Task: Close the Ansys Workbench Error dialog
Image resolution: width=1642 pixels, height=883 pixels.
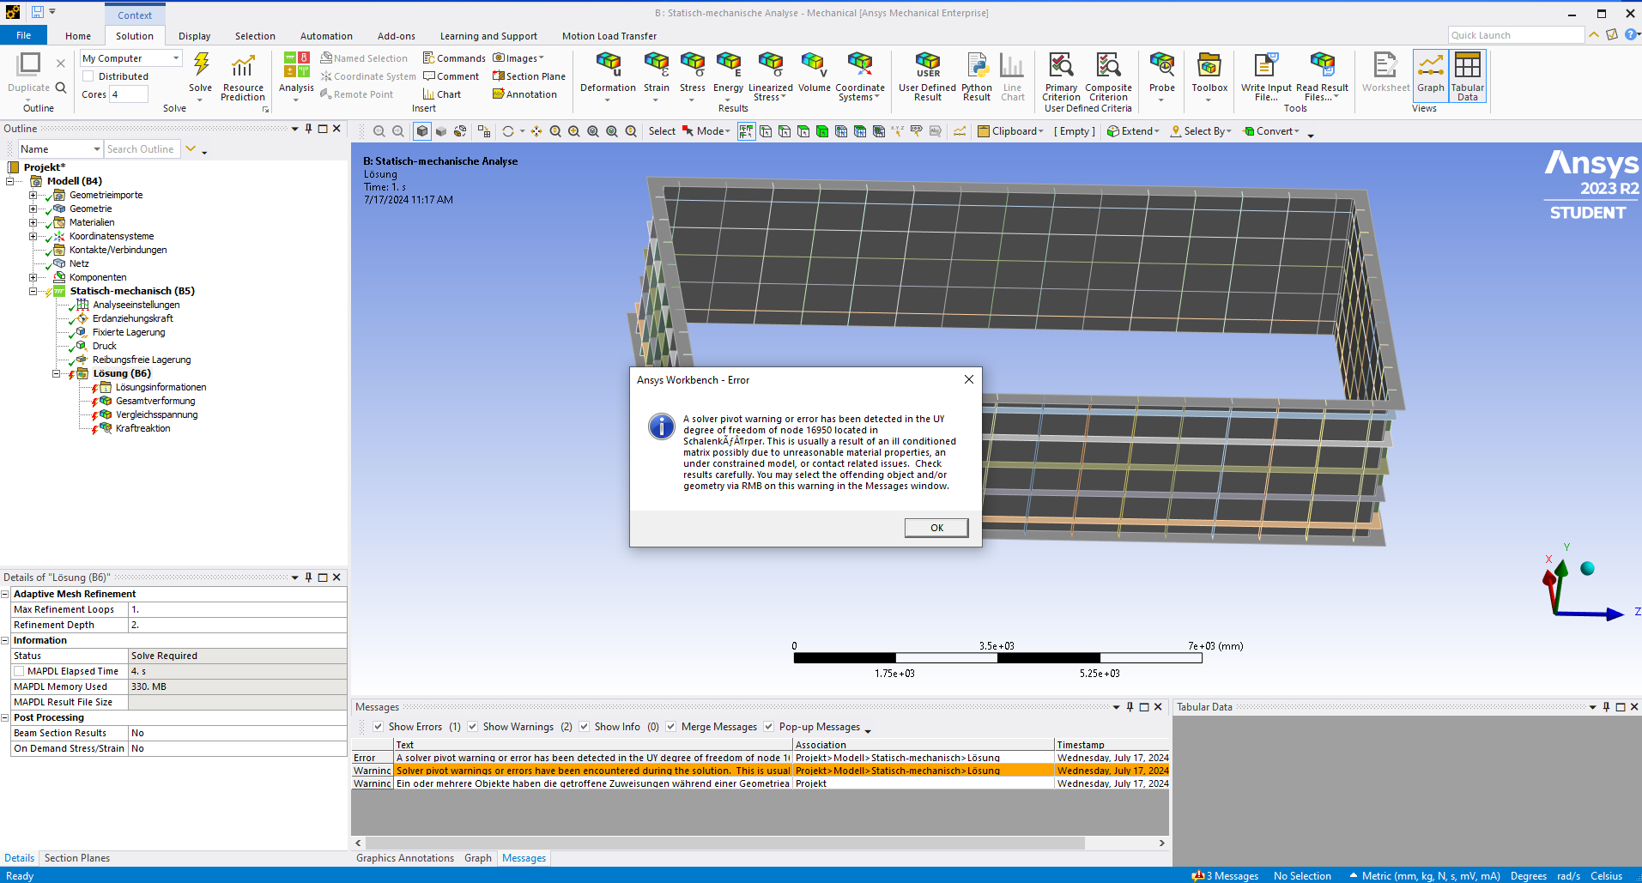Action: [969, 379]
